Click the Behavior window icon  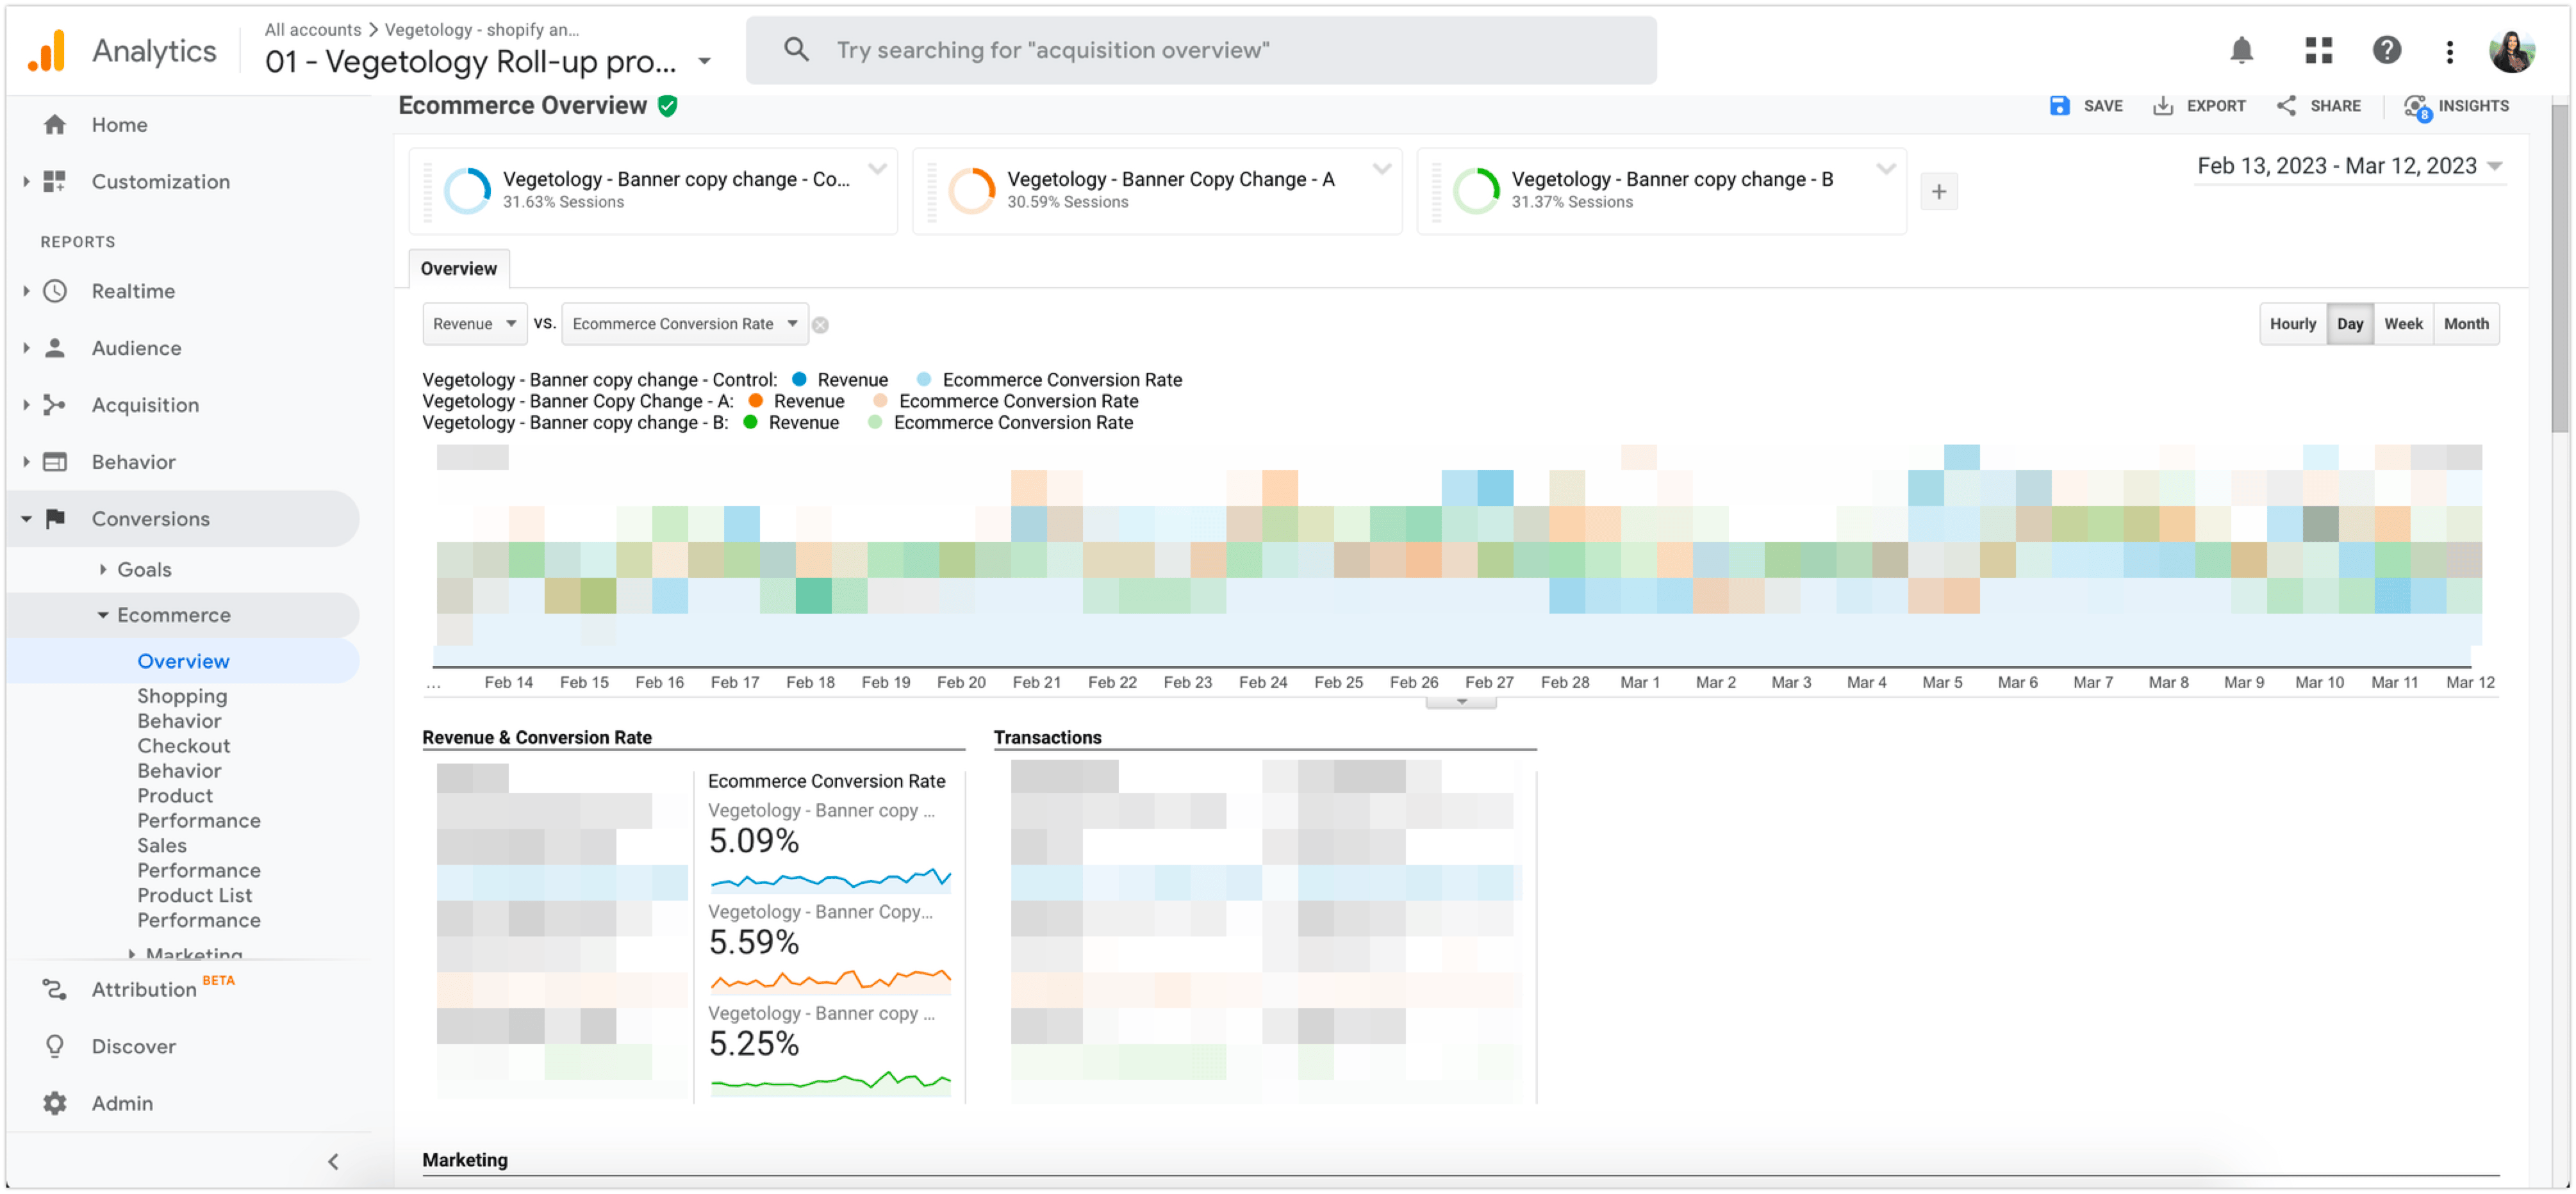55,462
